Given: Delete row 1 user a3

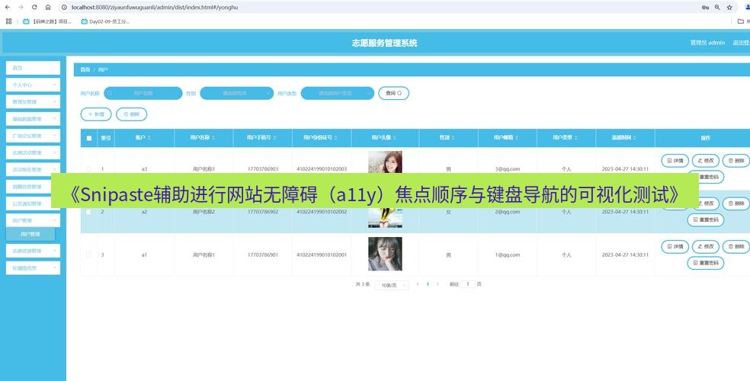Looking at the screenshot, I should pos(736,161).
